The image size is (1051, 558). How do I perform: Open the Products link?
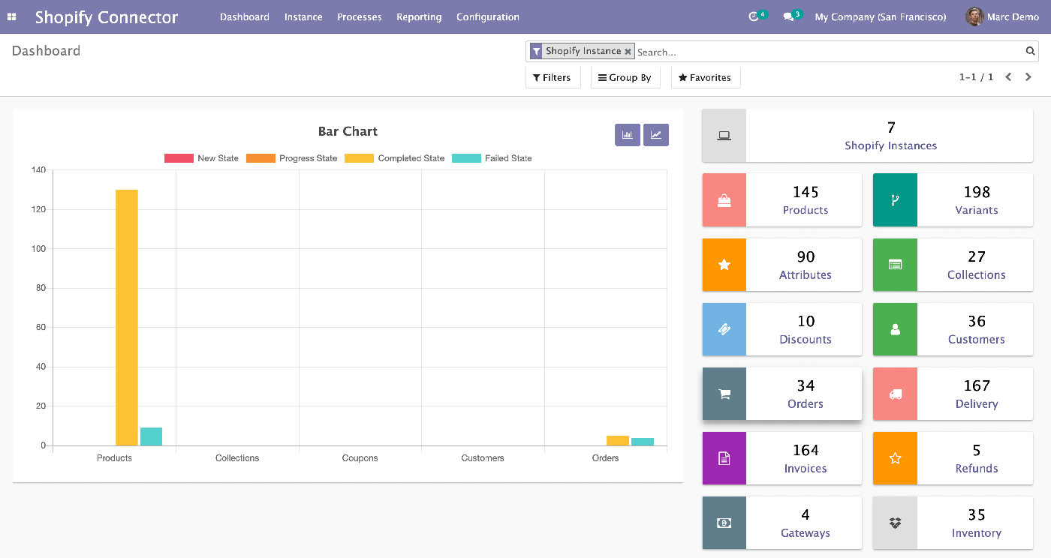(x=806, y=210)
